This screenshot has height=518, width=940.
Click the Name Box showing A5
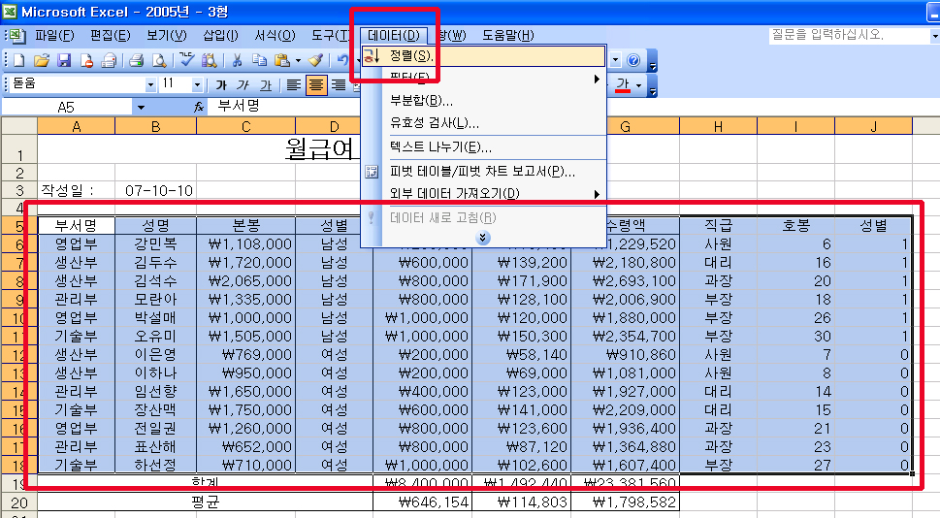66,108
